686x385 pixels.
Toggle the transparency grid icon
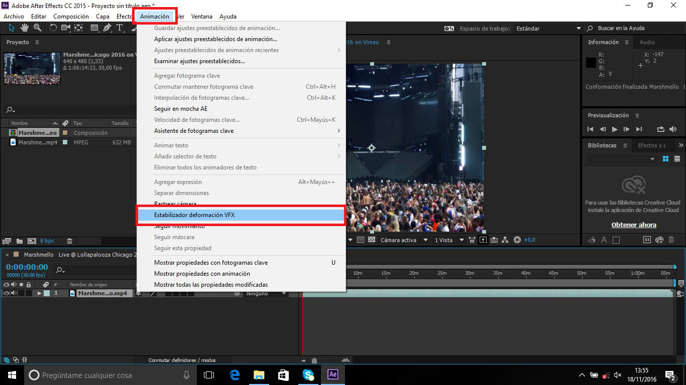click(372, 240)
